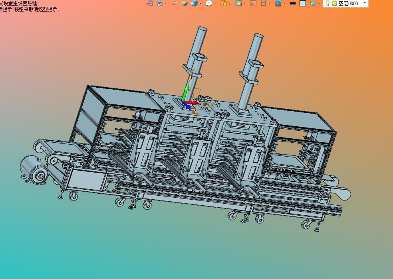Click the zoom window icon
Image resolution: width=393 pixels, height=279 pixels.
[238, 3]
